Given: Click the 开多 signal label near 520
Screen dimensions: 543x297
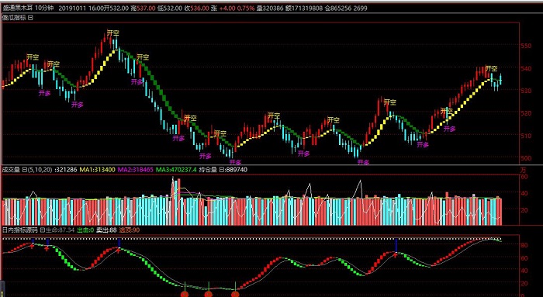Looking at the screenshot, I should pyautogui.click(x=449, y=129).
